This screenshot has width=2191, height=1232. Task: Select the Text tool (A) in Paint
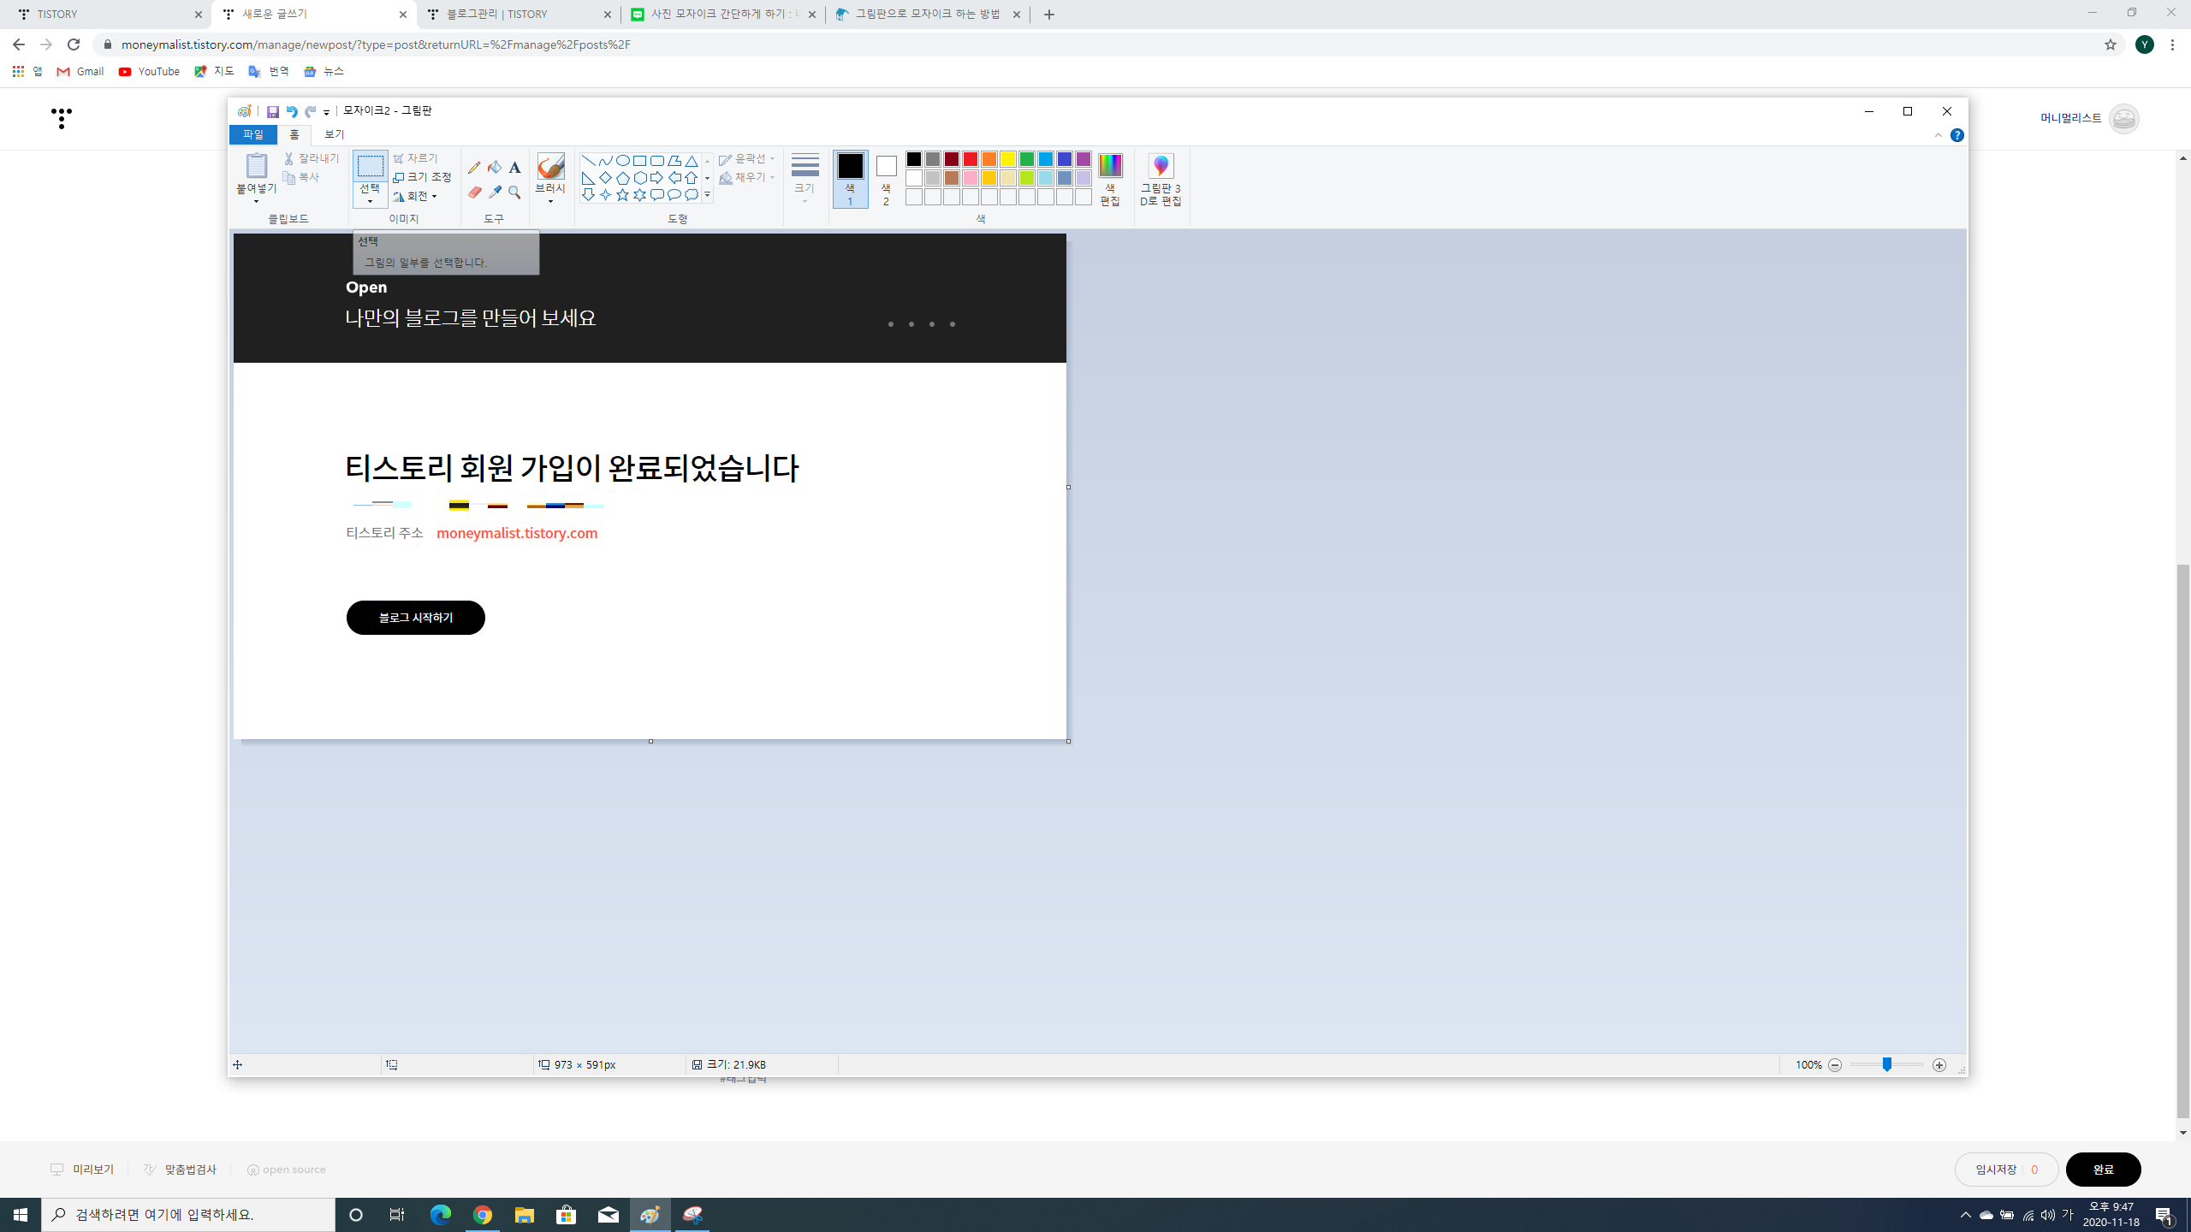pos(514,168)
